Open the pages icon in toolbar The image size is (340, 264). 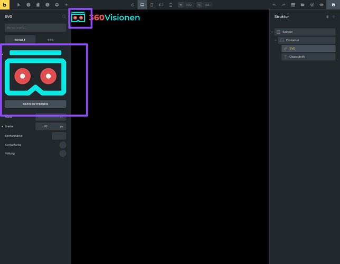click(x=37, y=5)
